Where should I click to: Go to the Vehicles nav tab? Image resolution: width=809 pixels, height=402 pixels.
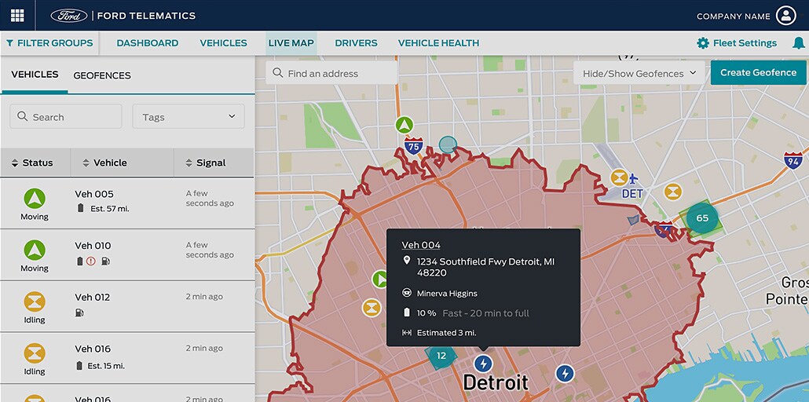pyautogui.click(x=223, y=43)
